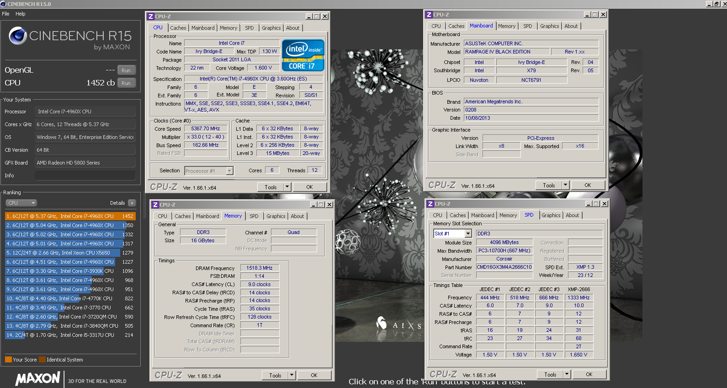This screenshot has width=727, height=388.
Task: Click the Z icon of top-left CPU-Z window
Action: tap(151, 16)
